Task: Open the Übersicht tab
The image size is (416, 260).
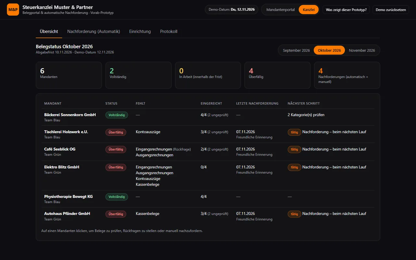Action: (x=49, y=32)
